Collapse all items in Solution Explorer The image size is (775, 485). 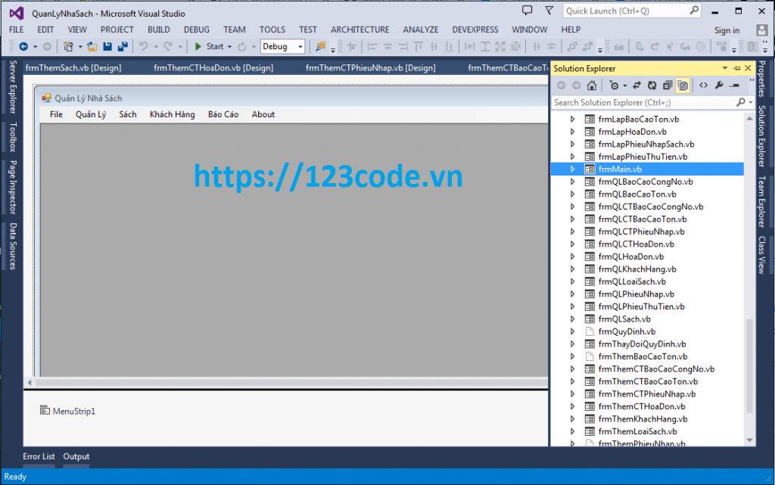click(x=668, y=83)
